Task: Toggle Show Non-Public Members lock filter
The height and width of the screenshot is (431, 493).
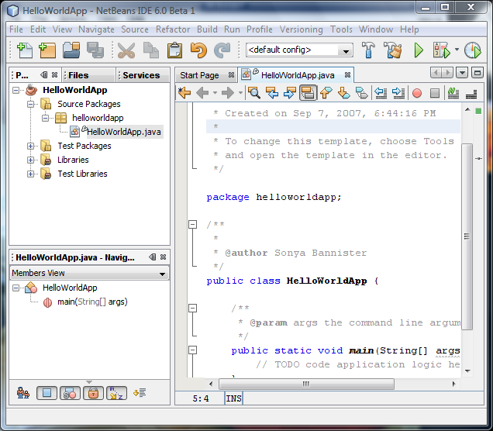Action: [92, 393]
